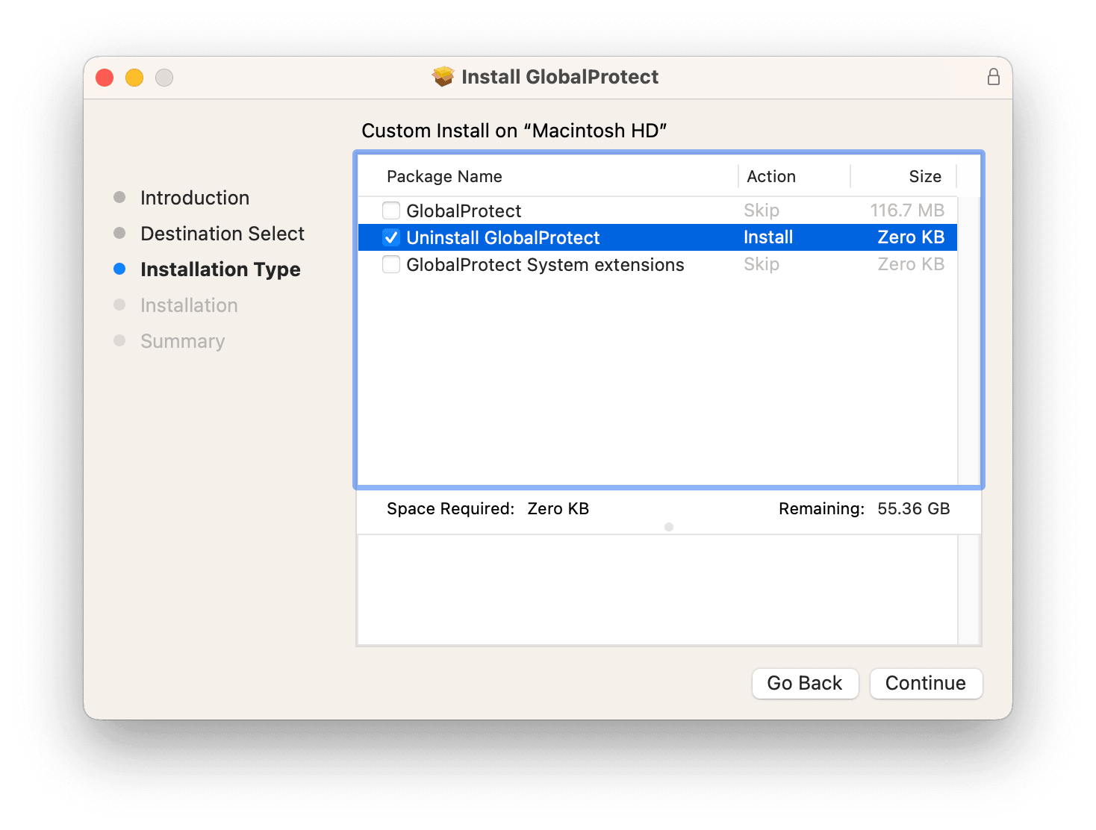Select the Introduction step in sidebar

point(194,197)
